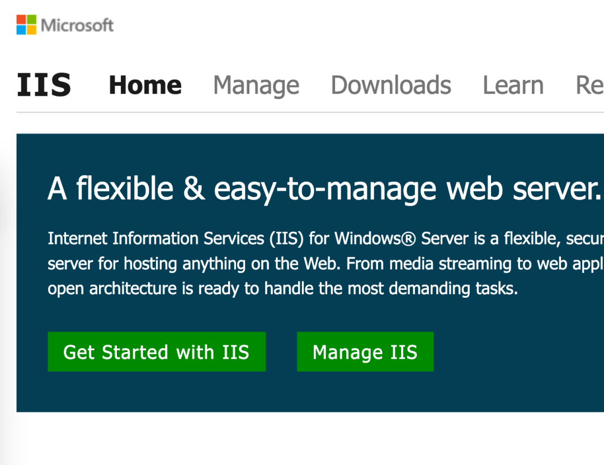
Task: Click the Microsoft wordmark text
Action: 77,25
